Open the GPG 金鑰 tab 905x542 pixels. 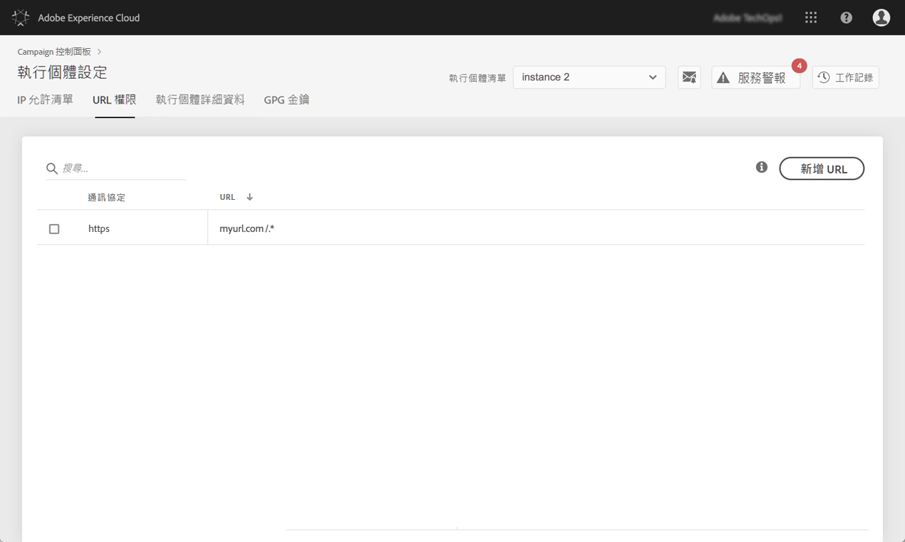pyautogui.click(x=286, y=100)
